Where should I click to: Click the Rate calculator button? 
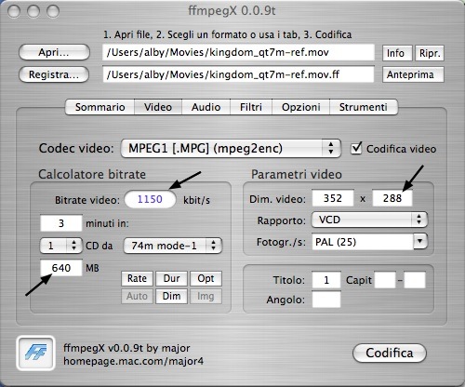click(137, 278)
